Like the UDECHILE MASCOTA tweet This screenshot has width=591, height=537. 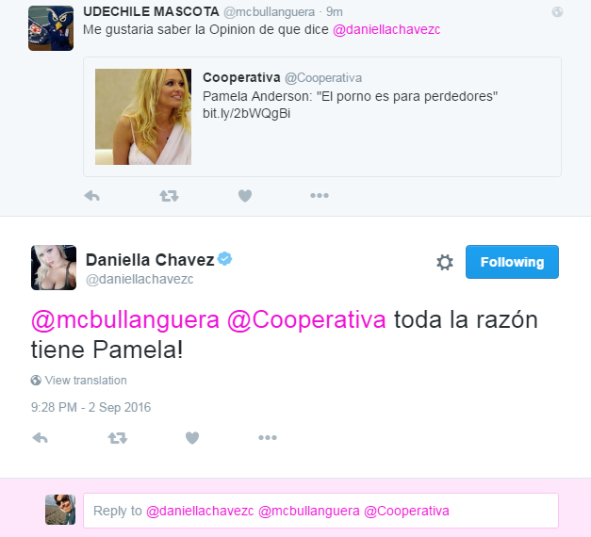(245, 196)
